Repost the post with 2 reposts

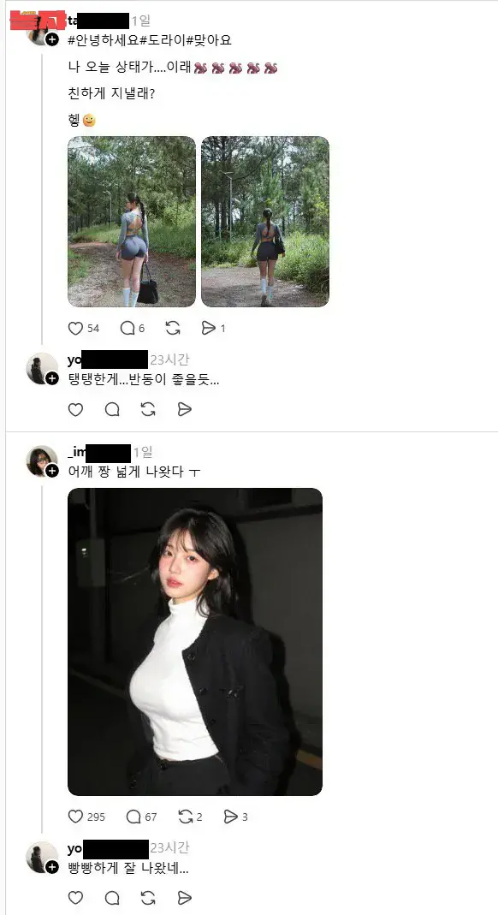point(186,817)
